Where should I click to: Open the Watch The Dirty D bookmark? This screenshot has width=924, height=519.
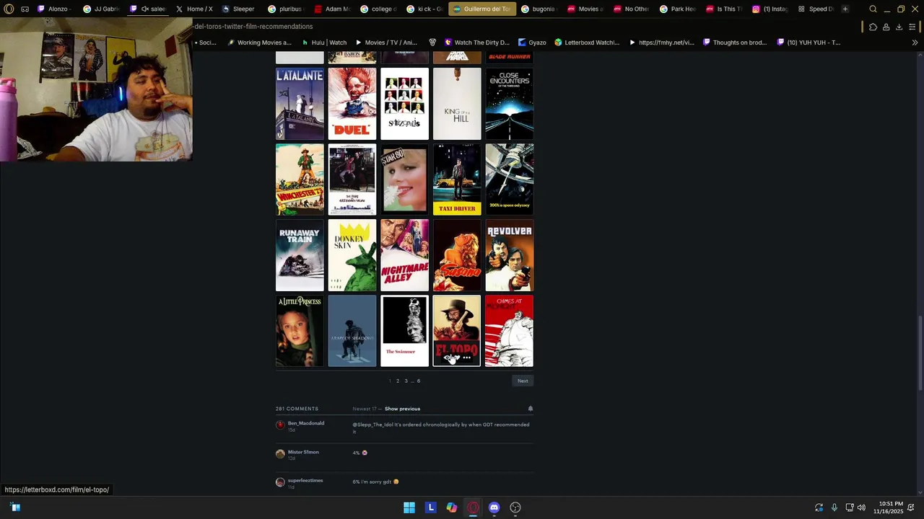click(x=476, y=43)
